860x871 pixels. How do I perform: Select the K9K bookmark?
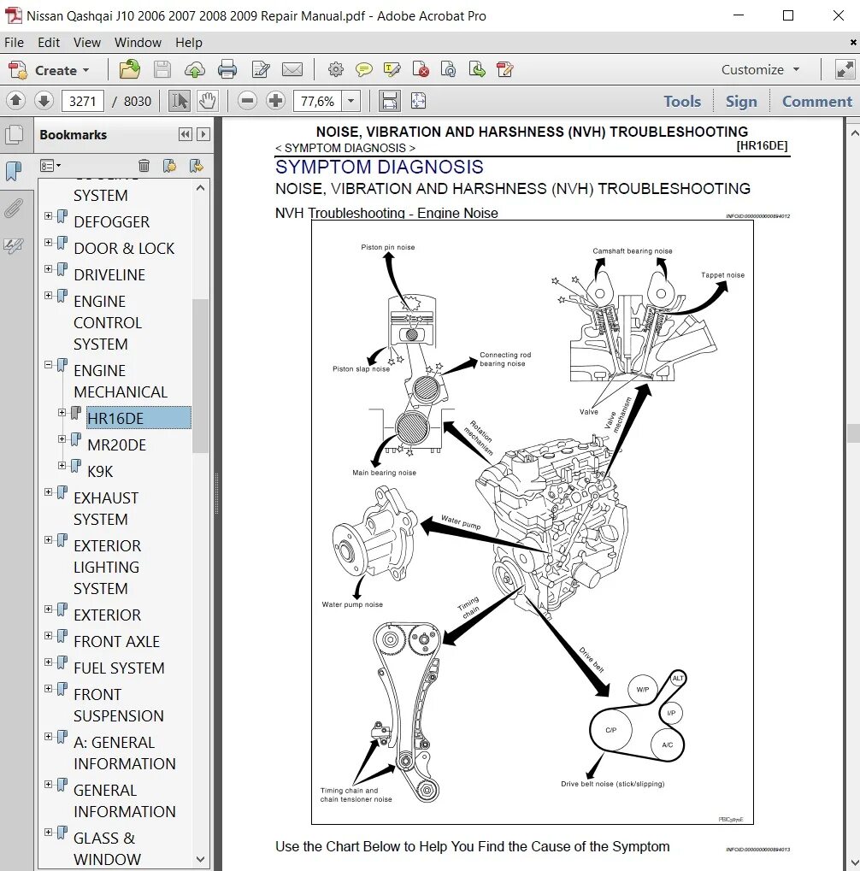pos(100,472)
